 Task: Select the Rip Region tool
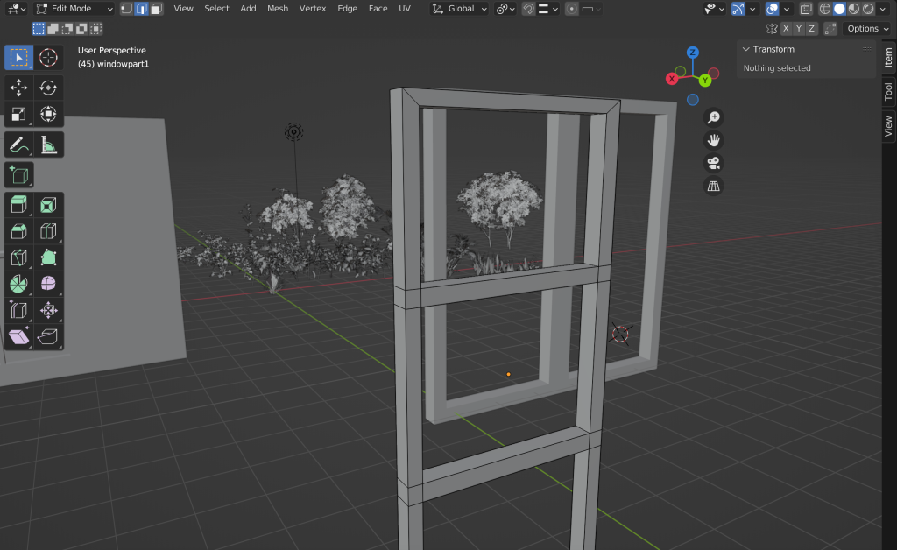point(48,336)
